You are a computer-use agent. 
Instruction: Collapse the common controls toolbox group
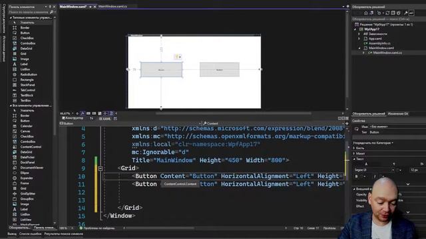point(11,18)
